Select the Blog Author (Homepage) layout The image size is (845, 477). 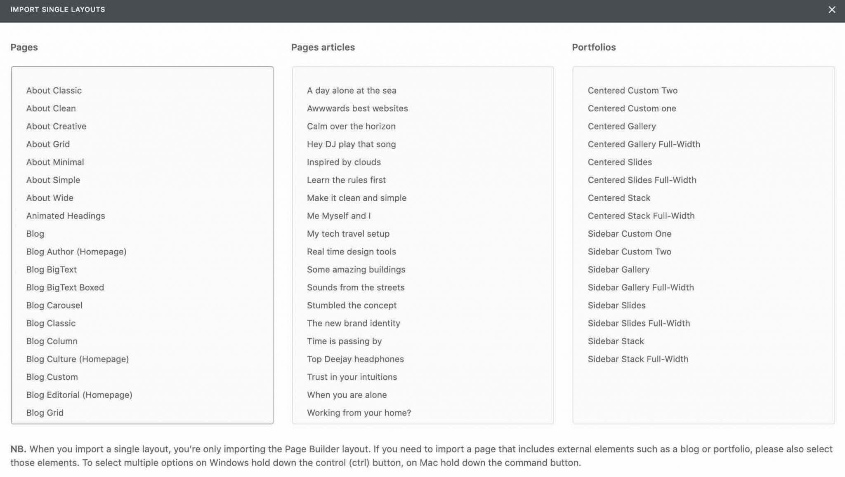pyautogui.click(x=76, y=251)
